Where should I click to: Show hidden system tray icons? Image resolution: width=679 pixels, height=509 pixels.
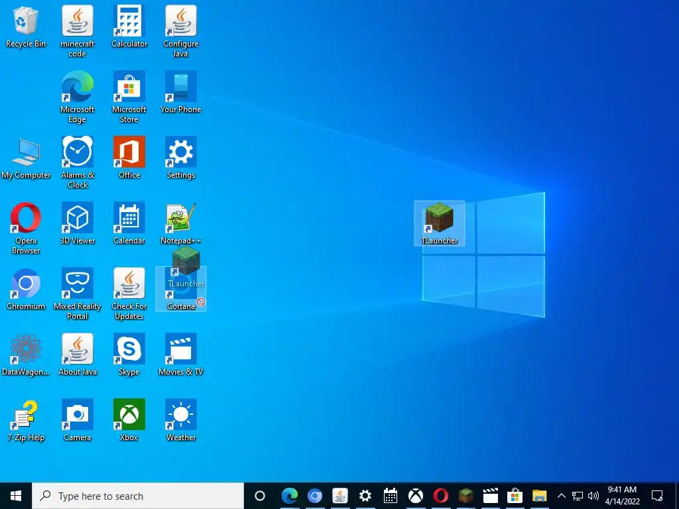click(x=561, y=496)
